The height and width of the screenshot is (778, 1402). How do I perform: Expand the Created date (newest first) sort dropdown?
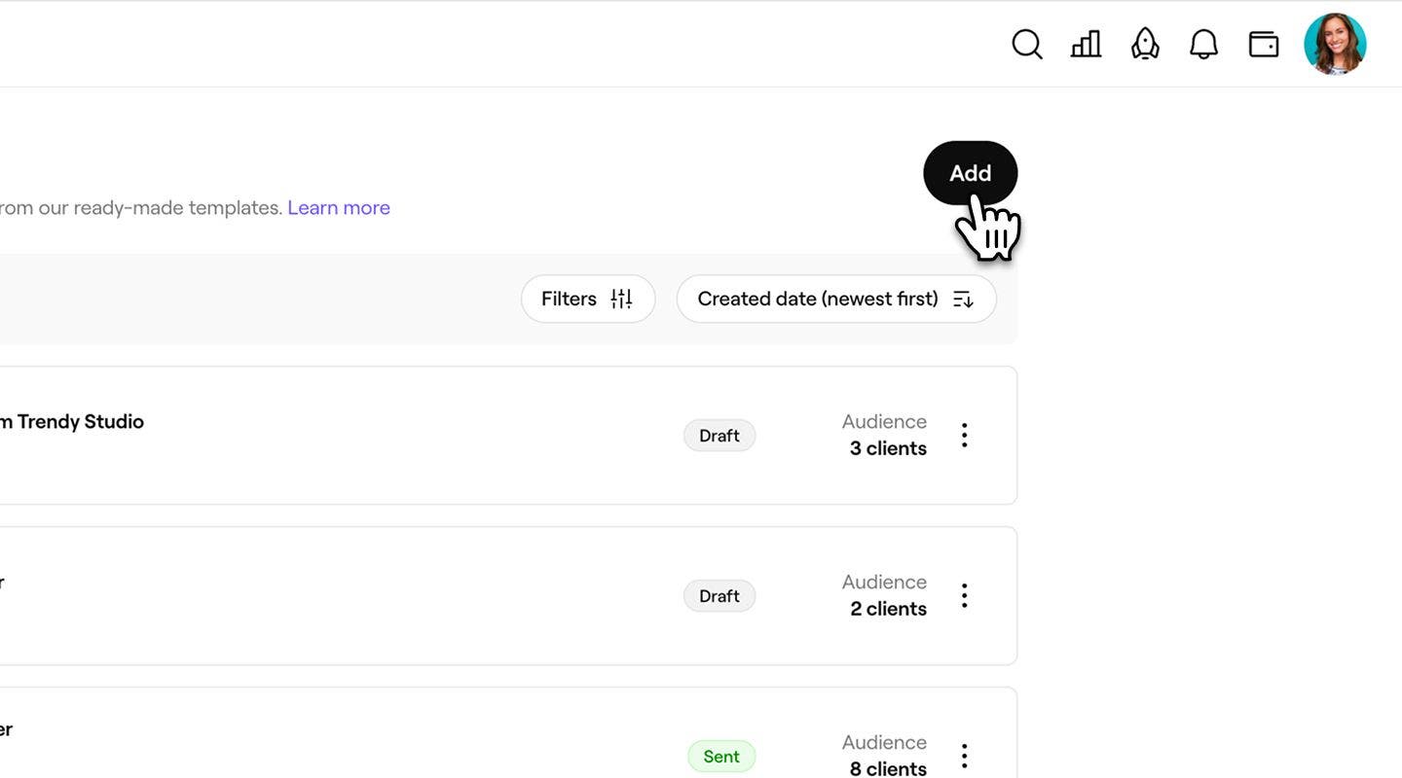(835, 299)
